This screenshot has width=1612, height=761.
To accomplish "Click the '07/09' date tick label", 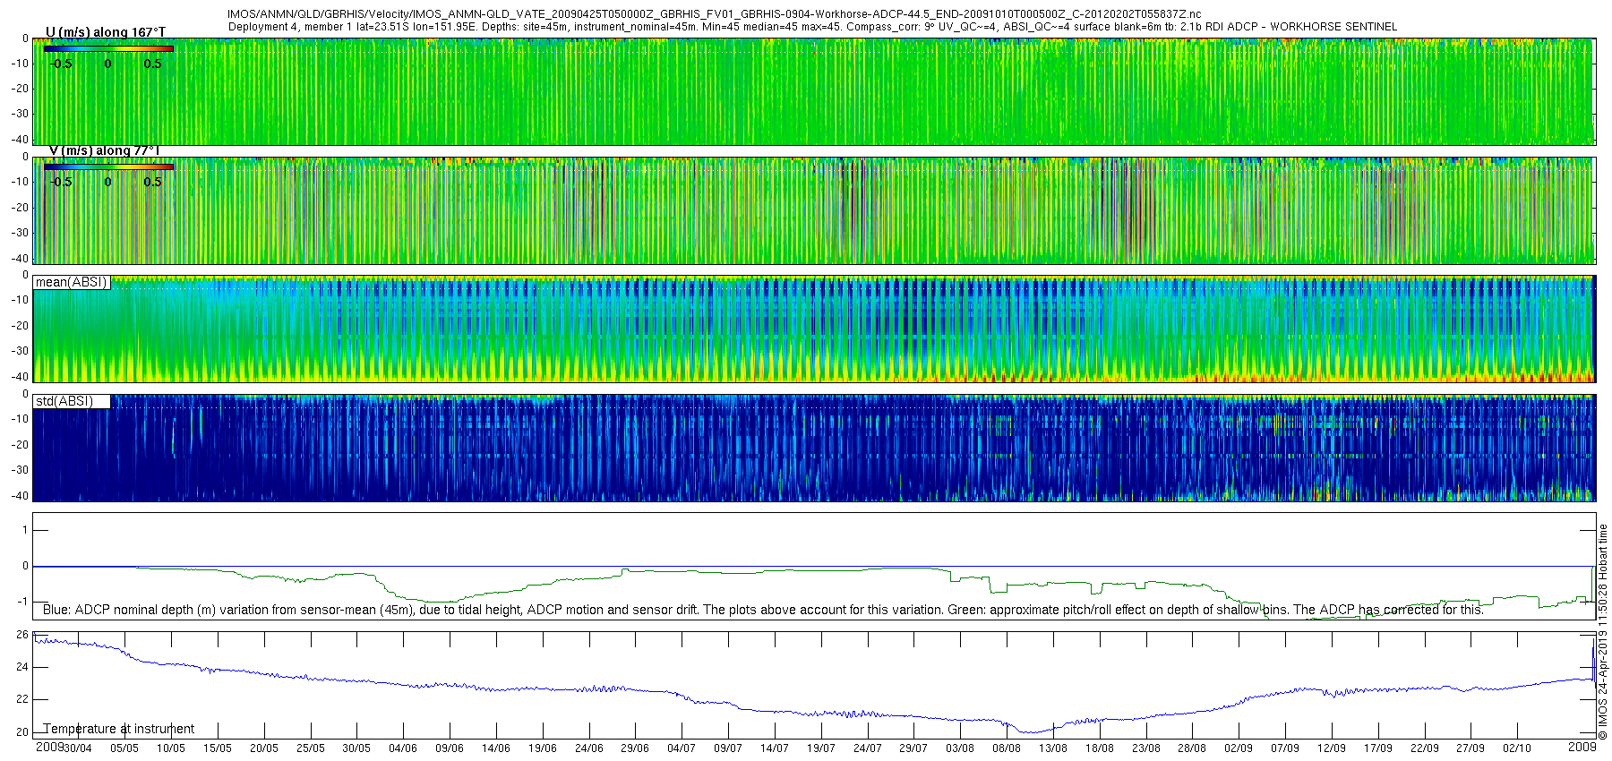I will (x=1285, y=748).
